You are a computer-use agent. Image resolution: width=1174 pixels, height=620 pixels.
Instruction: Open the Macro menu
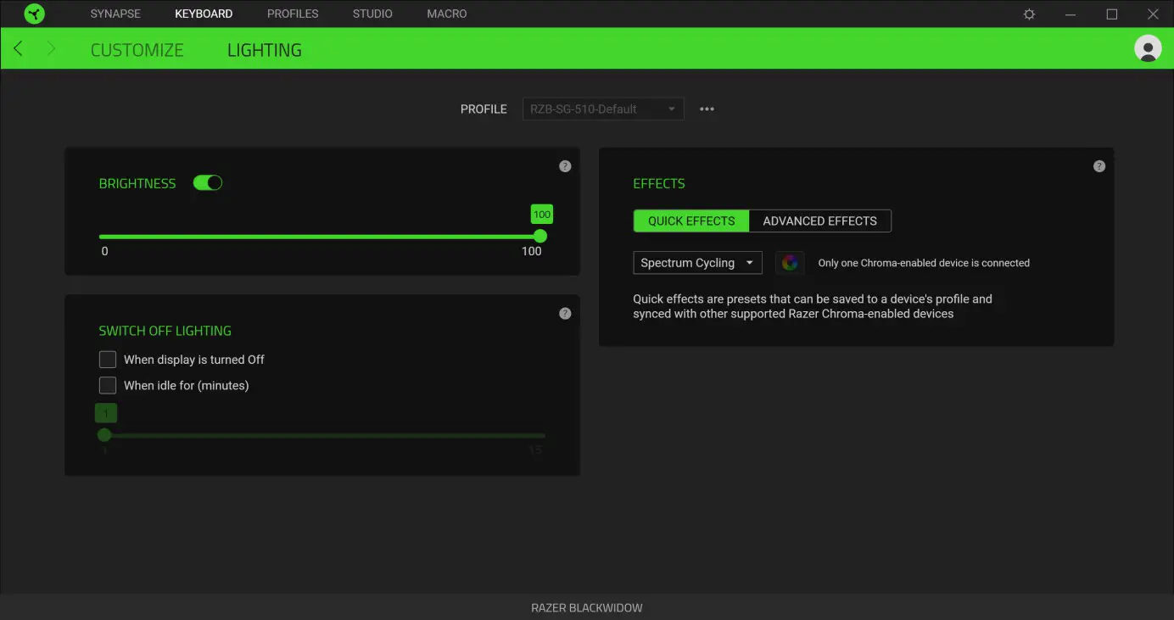pyautogui.click(x=446, y=14)
